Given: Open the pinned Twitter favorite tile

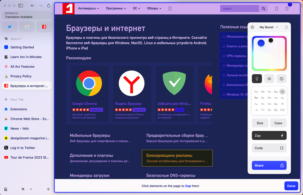Looking at the screenshot, I should 9,27.
